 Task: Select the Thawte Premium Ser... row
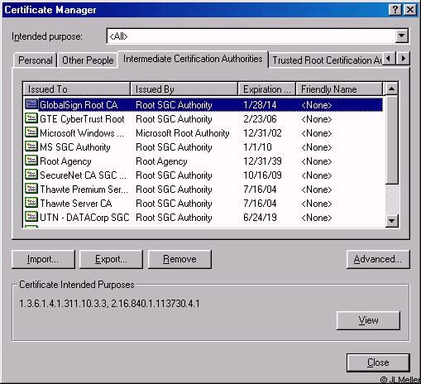(203, 189)
